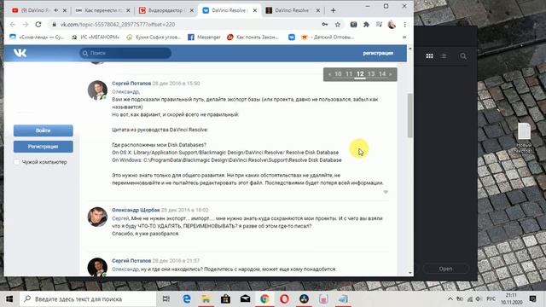
Task: Open Новый текстовый file on desktop
Action: [x=524, y=138]
